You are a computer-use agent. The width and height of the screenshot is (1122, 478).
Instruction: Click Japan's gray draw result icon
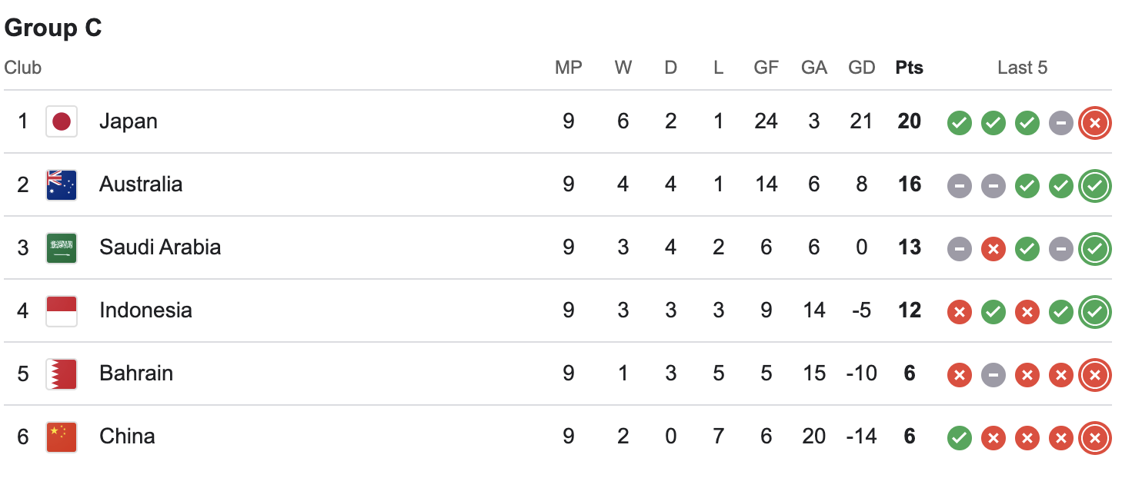pyautogui.click(x=1061, y=122)
